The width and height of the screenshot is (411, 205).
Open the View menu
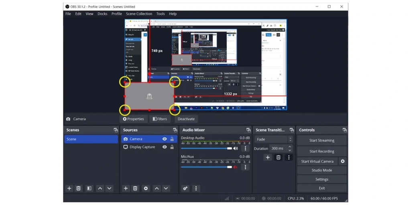tap(90, 14)
